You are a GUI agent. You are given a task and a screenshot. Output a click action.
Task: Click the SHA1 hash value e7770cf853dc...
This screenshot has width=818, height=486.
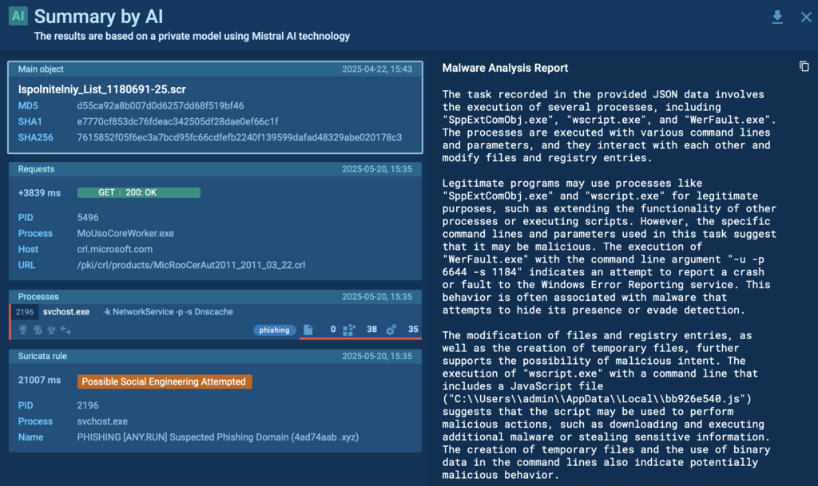(x=178, y=122)
